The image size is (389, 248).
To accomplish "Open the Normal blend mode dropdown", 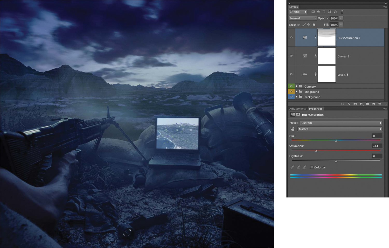I will tap(303, 18).
